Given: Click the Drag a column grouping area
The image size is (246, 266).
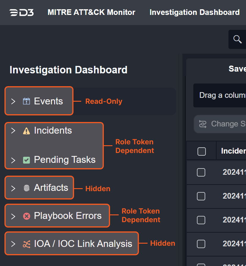Looking at the screenshot, I should (x=222, y=95).
